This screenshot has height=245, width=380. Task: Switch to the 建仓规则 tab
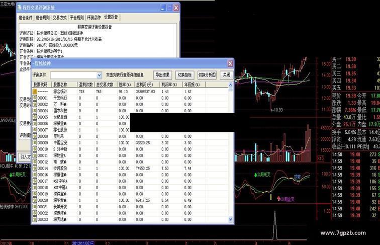click(43, 18)
